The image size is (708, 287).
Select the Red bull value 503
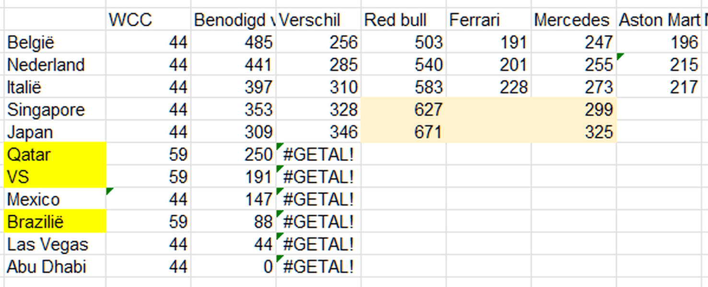click(x=404, y=43)
